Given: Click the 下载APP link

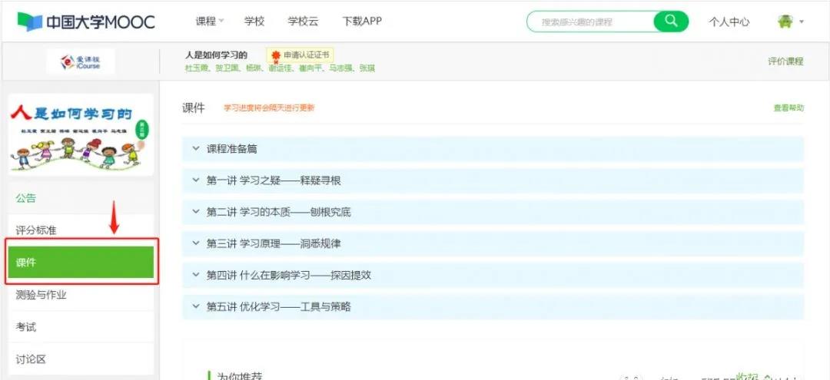Looking at the screenshot, I should 362,21.
